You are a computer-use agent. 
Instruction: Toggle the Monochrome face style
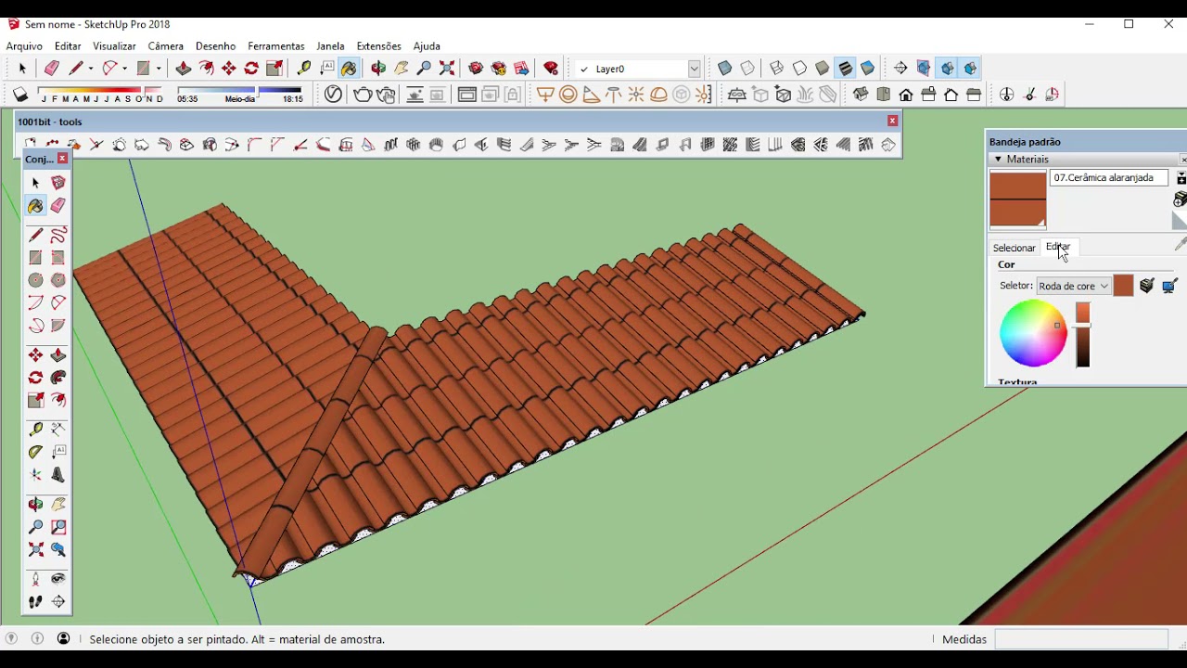868,69
